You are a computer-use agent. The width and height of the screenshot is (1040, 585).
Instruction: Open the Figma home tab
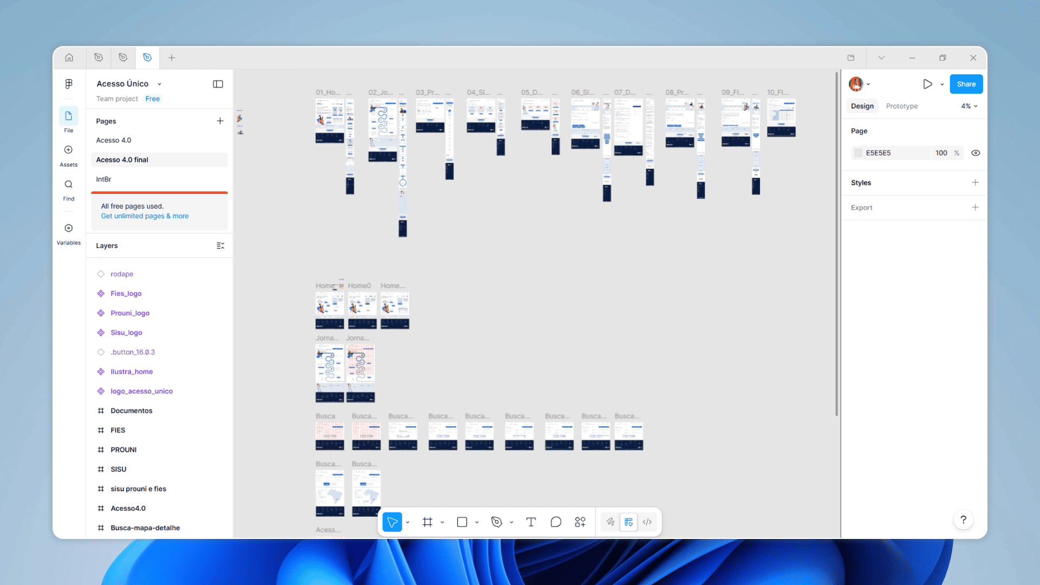[x=69, y=57]
